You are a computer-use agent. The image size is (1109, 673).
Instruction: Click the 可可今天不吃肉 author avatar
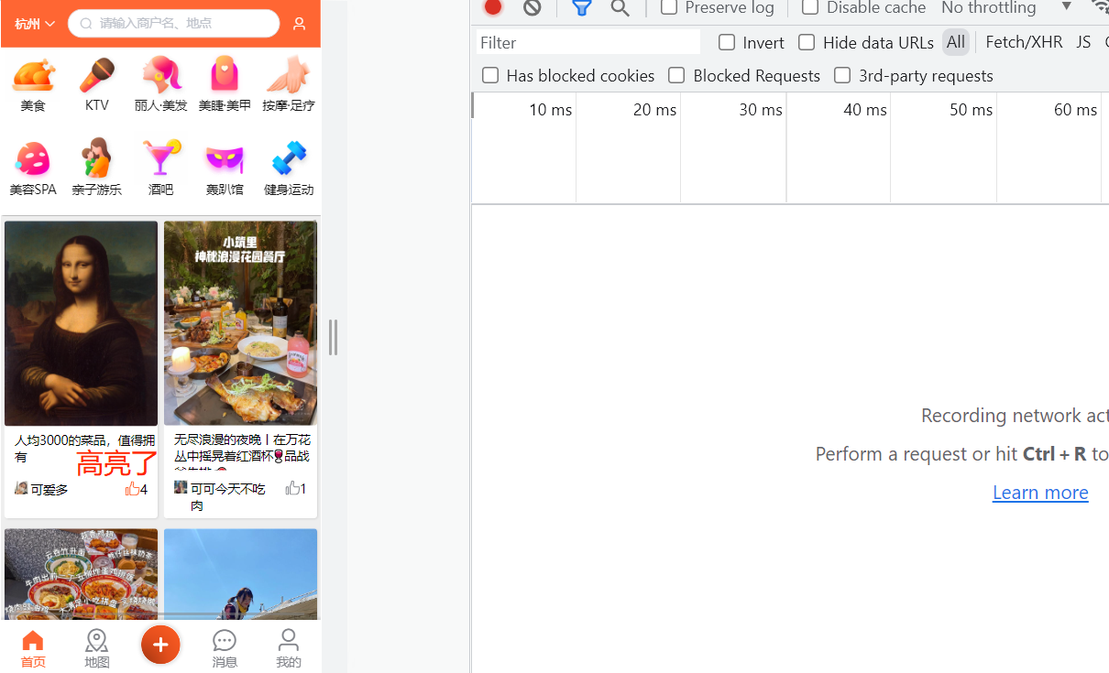[x=181, y=487]
